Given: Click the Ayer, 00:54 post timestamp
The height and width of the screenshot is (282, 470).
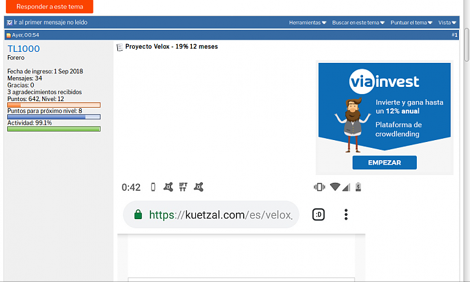Looking at the screenshot, I should (25, 35).
